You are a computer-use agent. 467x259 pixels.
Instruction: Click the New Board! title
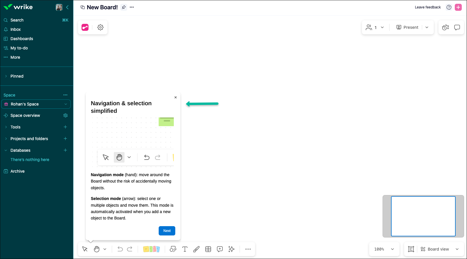pyautogui.click(x=102, y=7)
